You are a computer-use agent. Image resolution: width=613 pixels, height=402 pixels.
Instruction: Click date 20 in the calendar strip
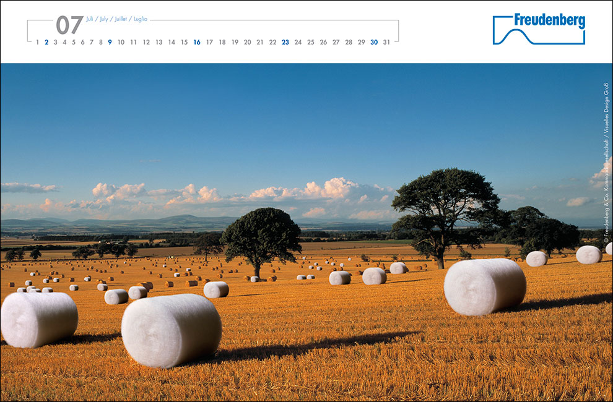(x=248, y=42)
